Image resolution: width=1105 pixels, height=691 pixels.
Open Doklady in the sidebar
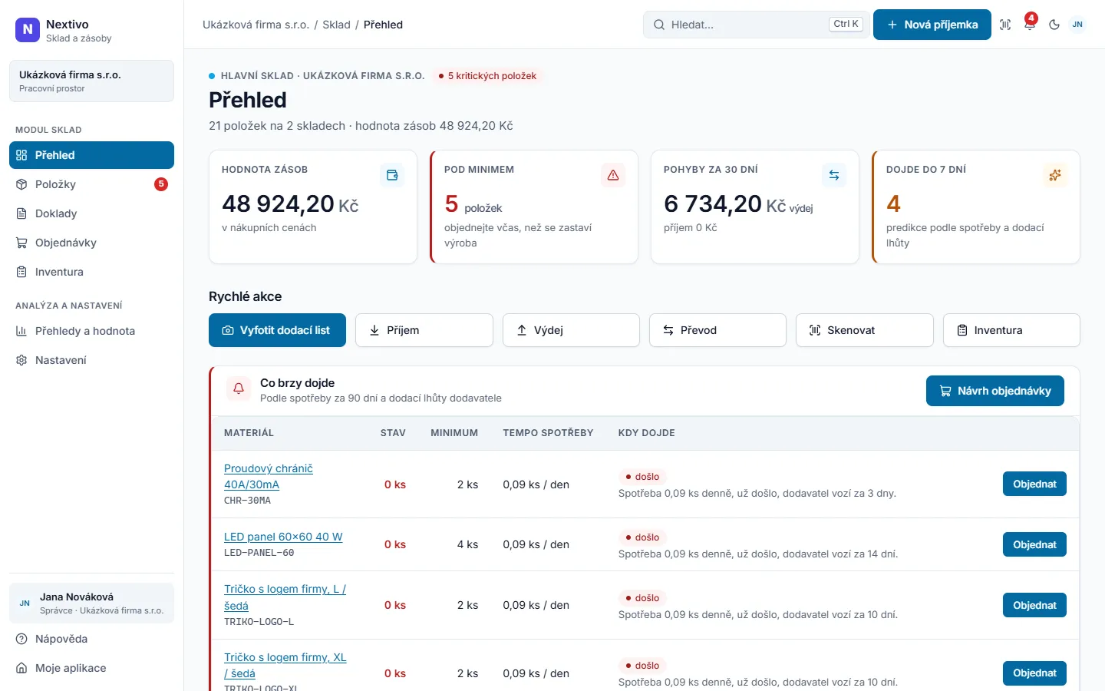click(91, 213)
